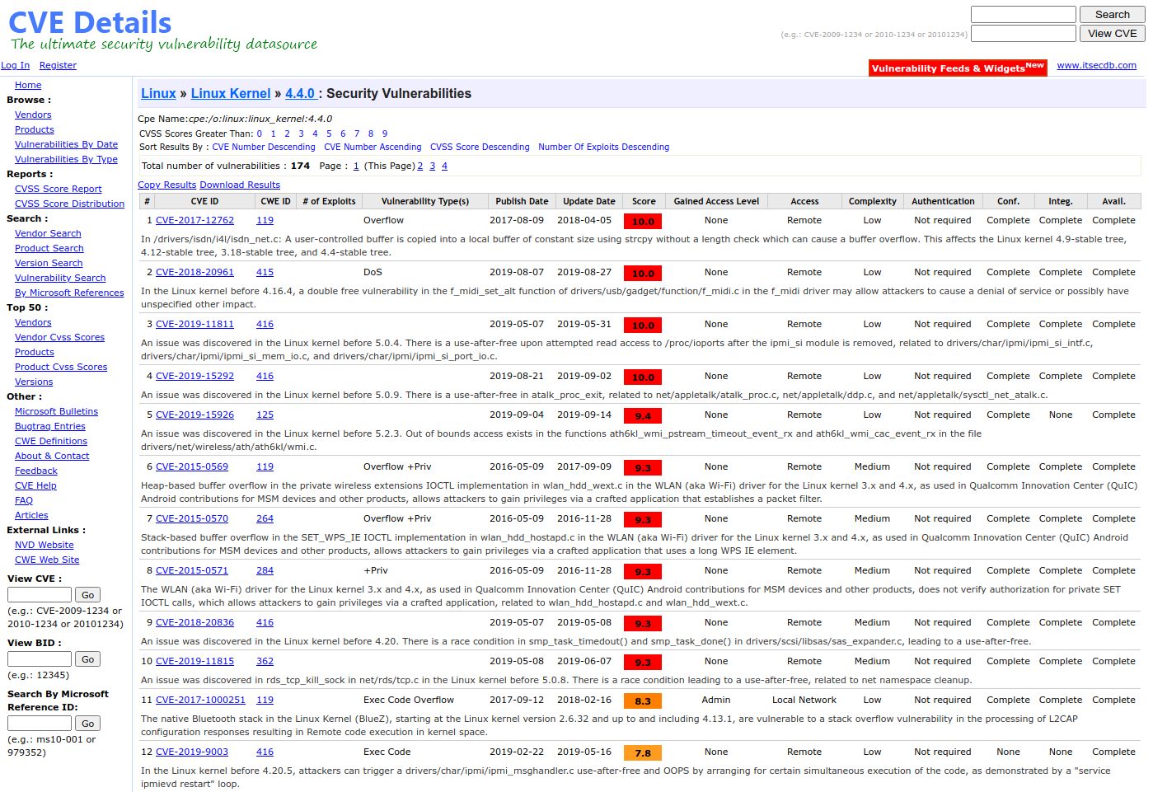Select Vulnerabilities By Type in sidebar
The height and width of the screenshot is (792, 1153).
pos(66,158)
